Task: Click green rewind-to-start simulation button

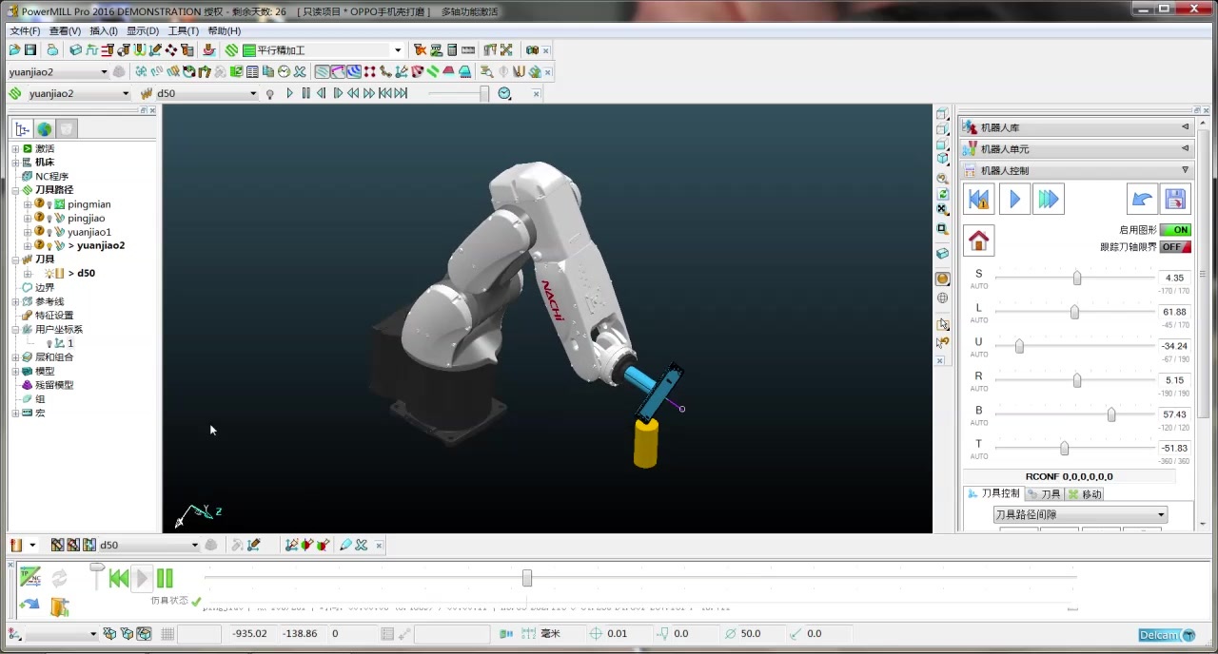Action: [x=119, y=578]
